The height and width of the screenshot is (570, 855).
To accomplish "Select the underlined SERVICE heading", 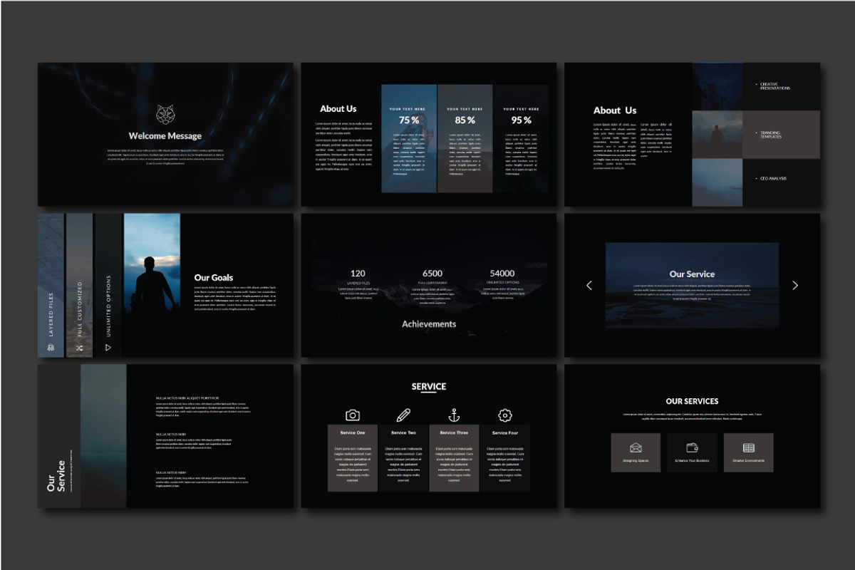I will click(429, 387).
